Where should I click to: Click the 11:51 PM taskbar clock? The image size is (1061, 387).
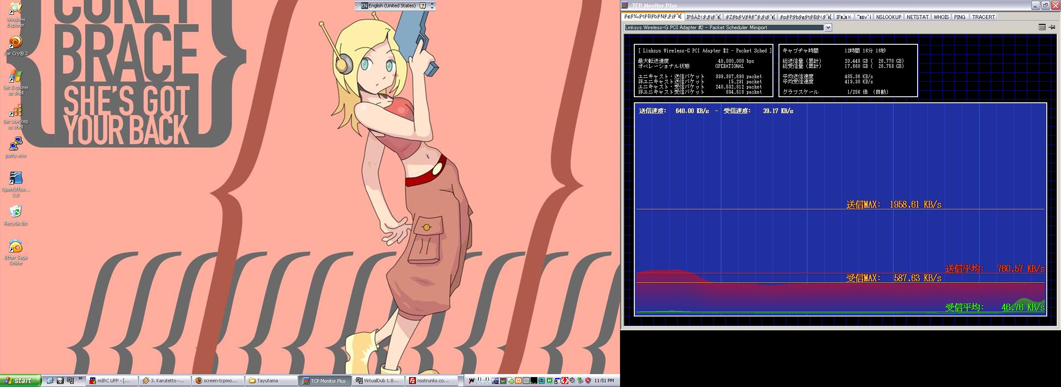[x=604, y=381]
